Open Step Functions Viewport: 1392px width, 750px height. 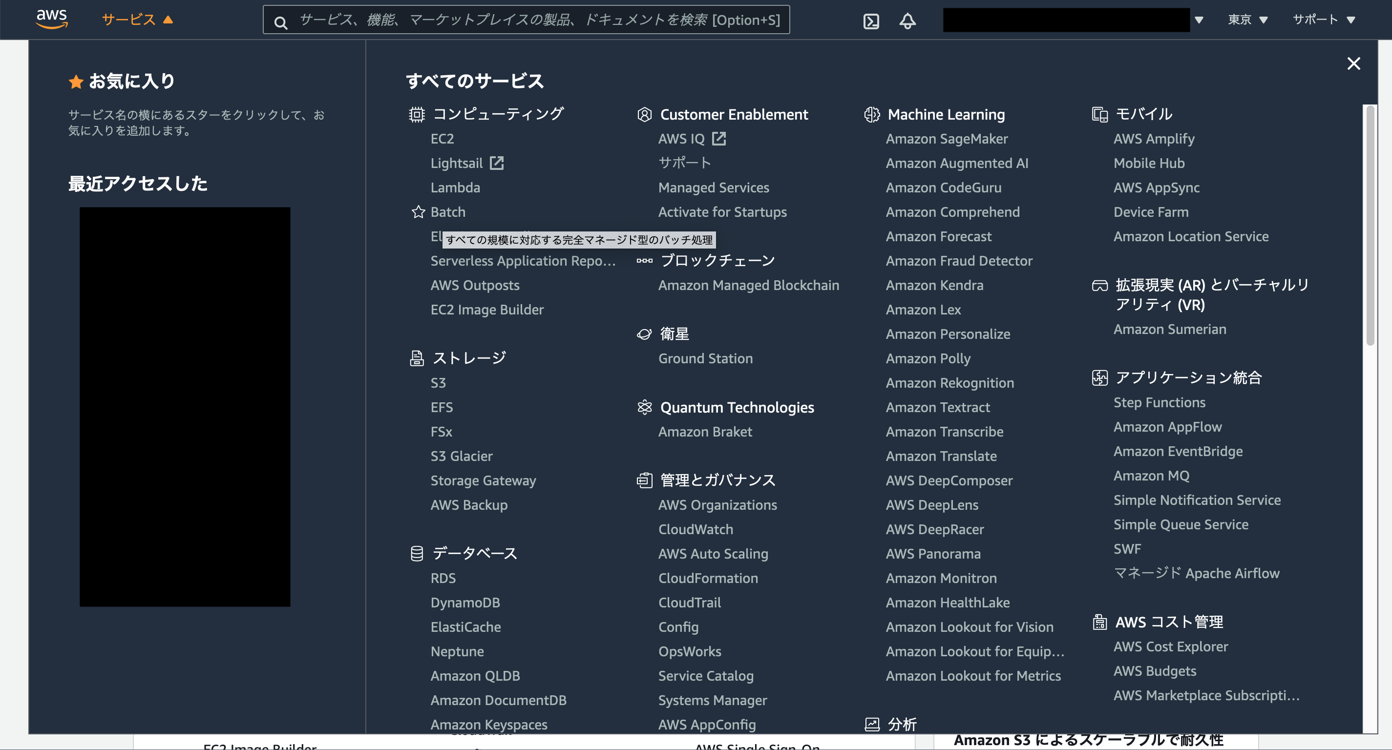[x=1159, y=402]
